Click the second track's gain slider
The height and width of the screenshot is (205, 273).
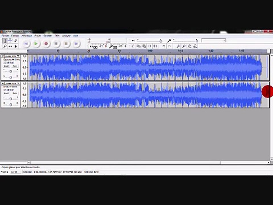pos(11,99)
